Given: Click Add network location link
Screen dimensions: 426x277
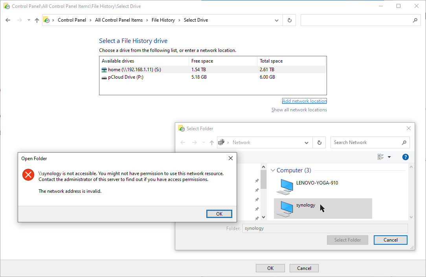Looking at the screenshot, I should click(304, 101).
